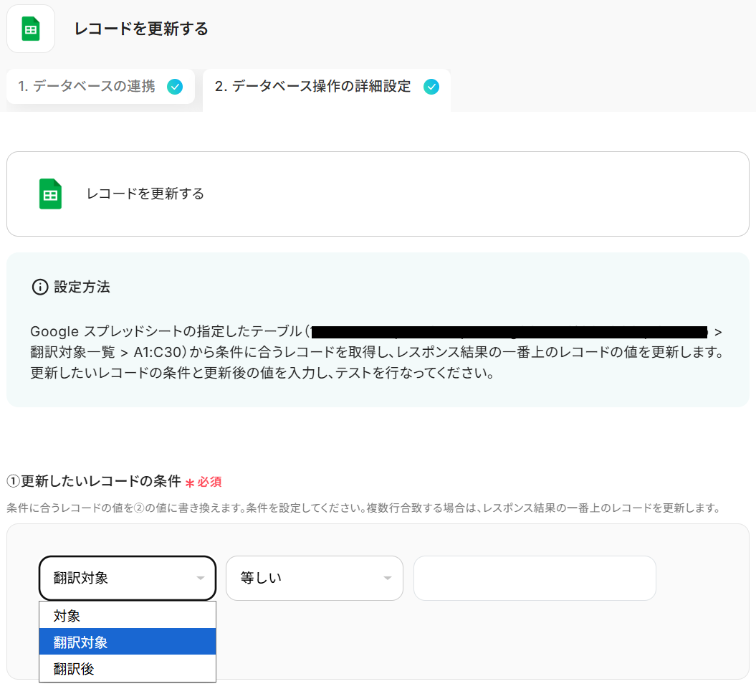This screenshot has width=756, height=689.
Task: Click the info icon beside 設定方法
Action: (x=40, y=287)
